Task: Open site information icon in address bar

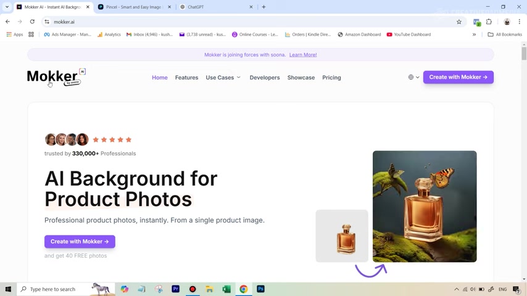Action: 47,22
